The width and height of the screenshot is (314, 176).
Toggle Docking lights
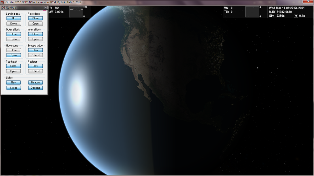pos(36,88)
